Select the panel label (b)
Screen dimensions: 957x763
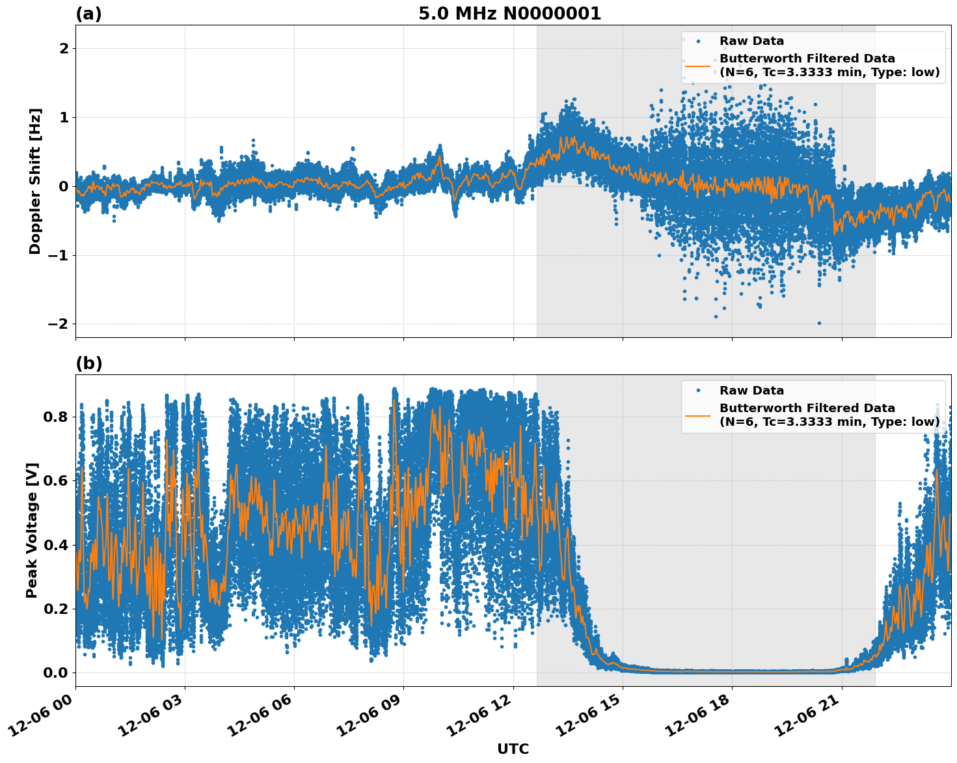point(88,364)
